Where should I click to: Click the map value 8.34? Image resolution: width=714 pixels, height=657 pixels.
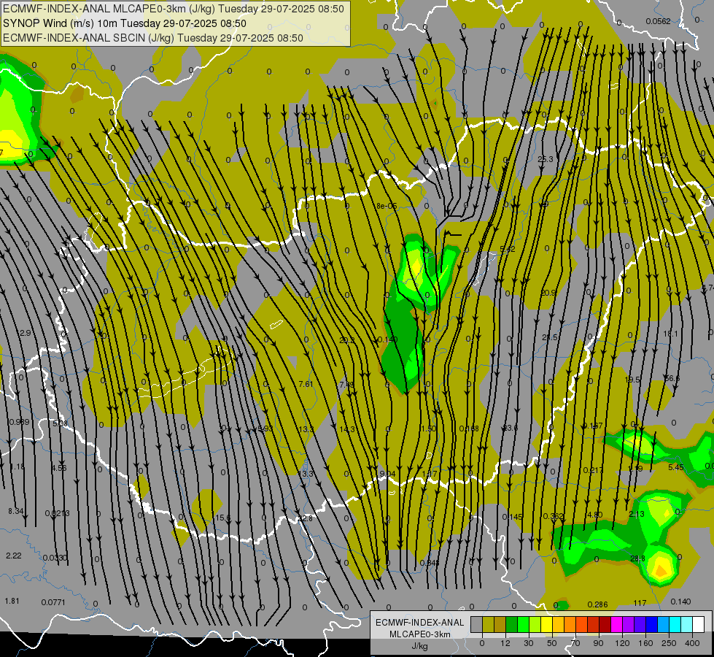pos(16,511)
